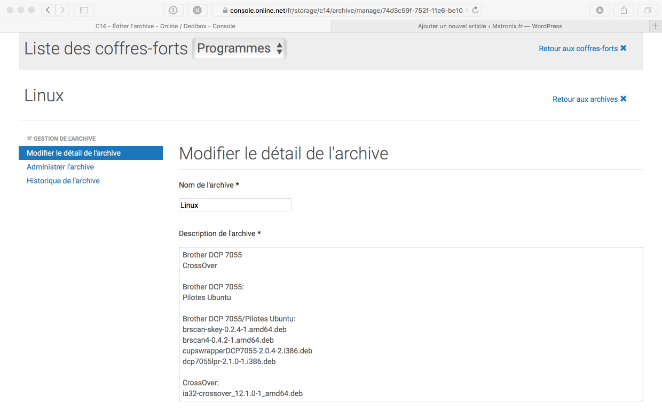Open Historique de l'archive
The image size is (662, 412).
[63, 181]
